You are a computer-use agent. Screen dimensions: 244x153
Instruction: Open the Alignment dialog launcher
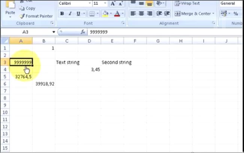[214, 23]
